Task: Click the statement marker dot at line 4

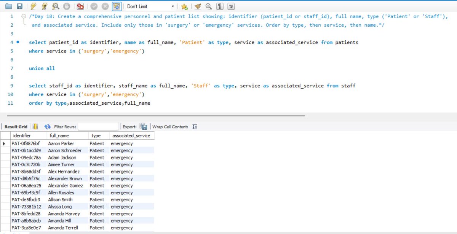Action: pos(19,42)
